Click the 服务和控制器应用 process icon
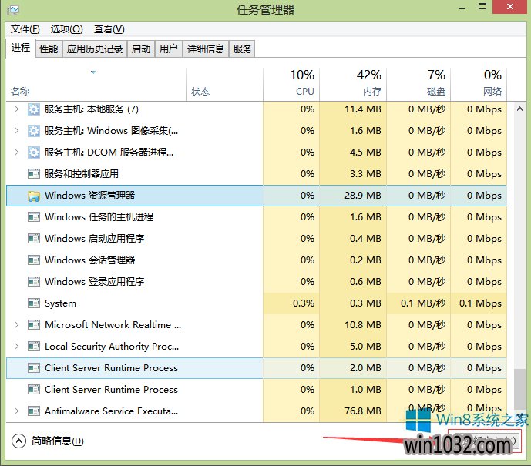 tap(34, 174)
